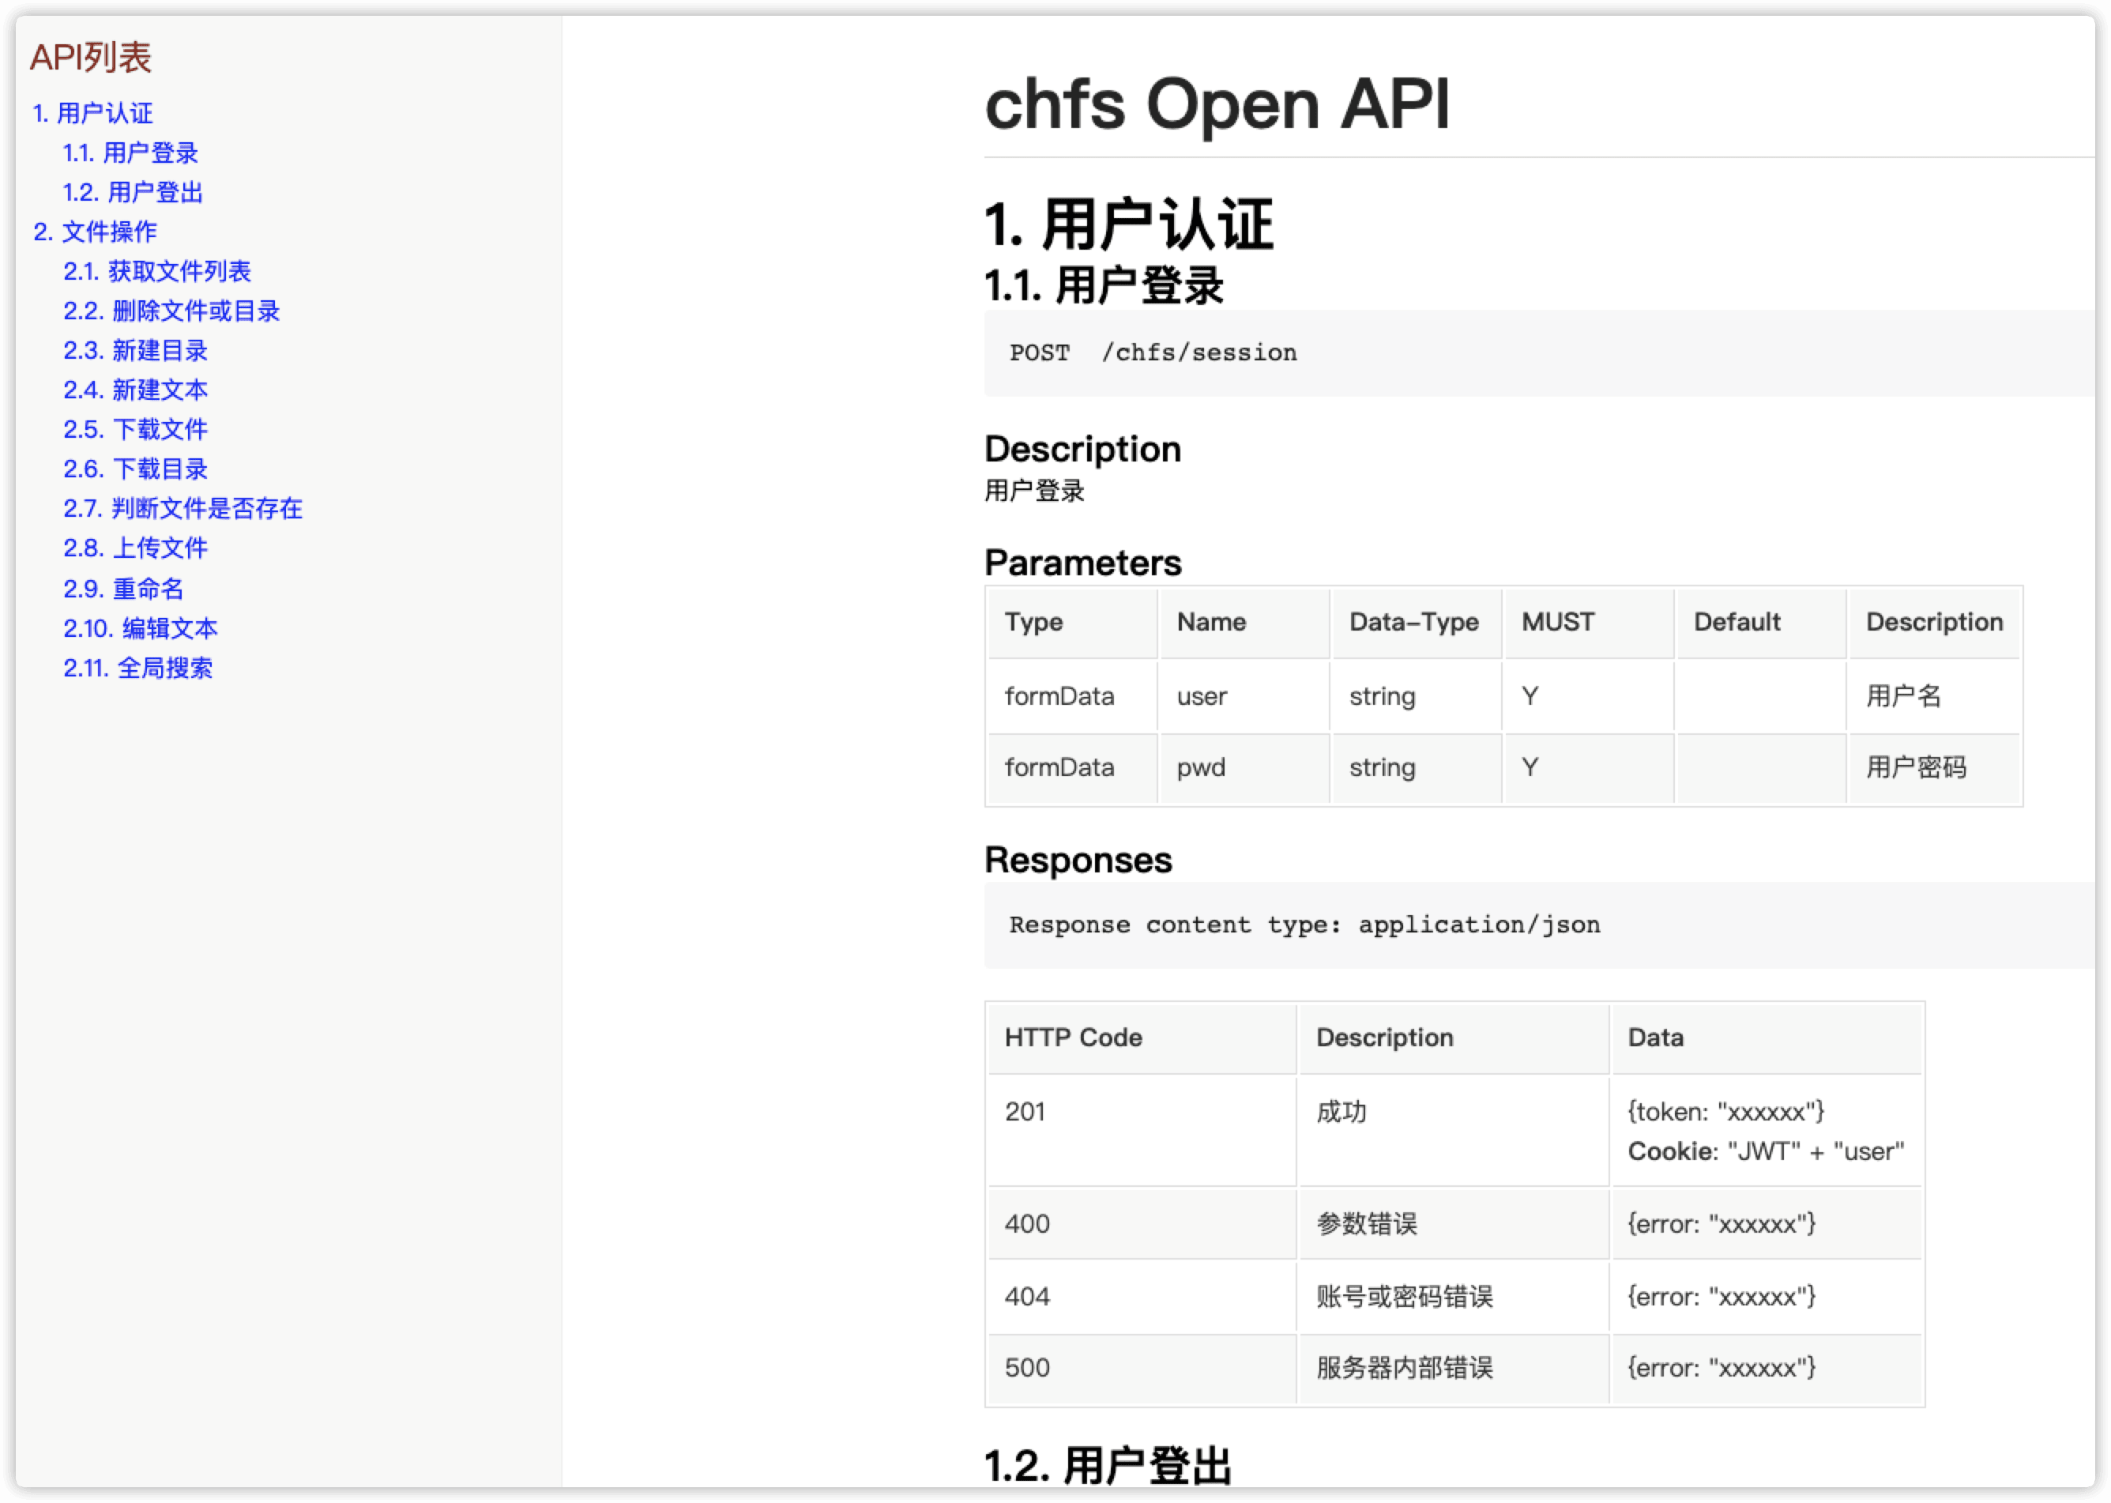Click the 用户名 description cell

1933,696
